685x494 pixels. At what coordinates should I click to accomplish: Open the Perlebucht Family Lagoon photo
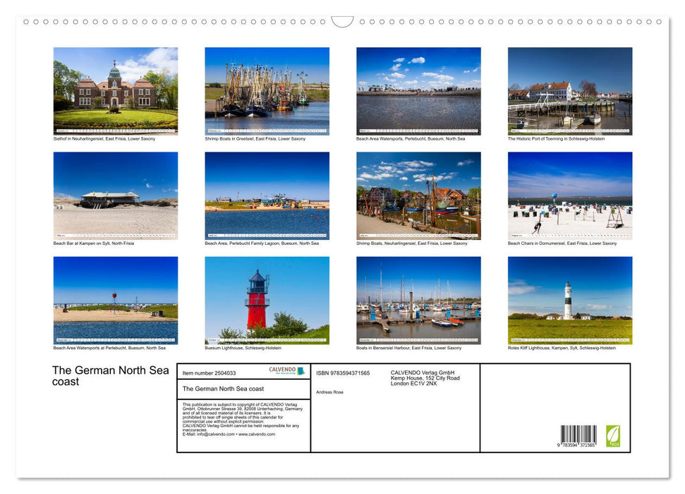[267, 195]
